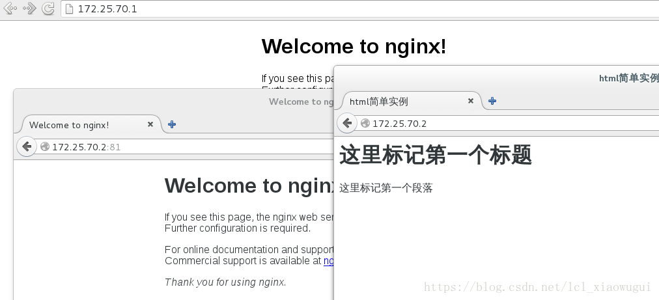The image size is (659, 300).
Task: Click globe icon beside 172.25.70.2 address
Action: click(365, 123)
